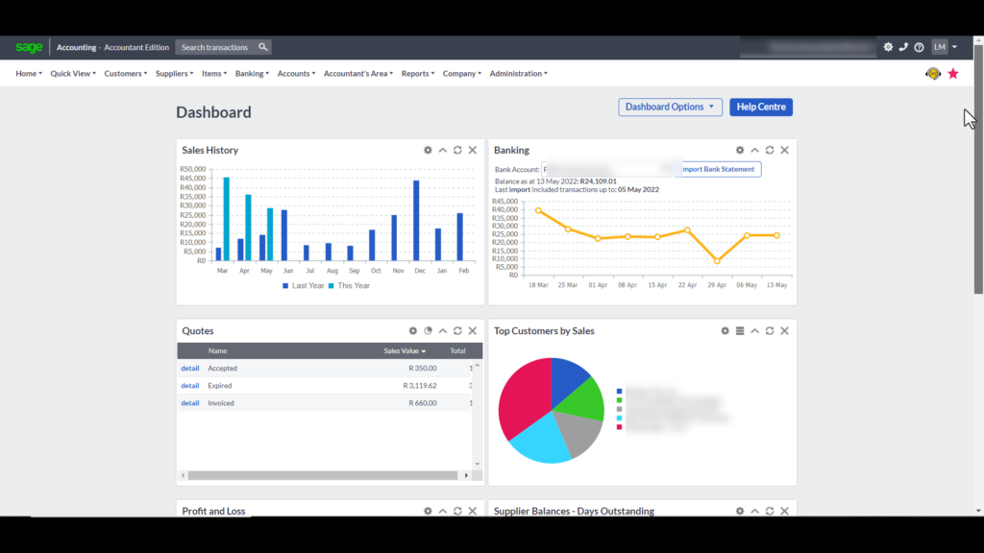984x553 pixels.
Task: Collapse the Sales History widget
Action: pyautogui.click(x=443, y=151)
